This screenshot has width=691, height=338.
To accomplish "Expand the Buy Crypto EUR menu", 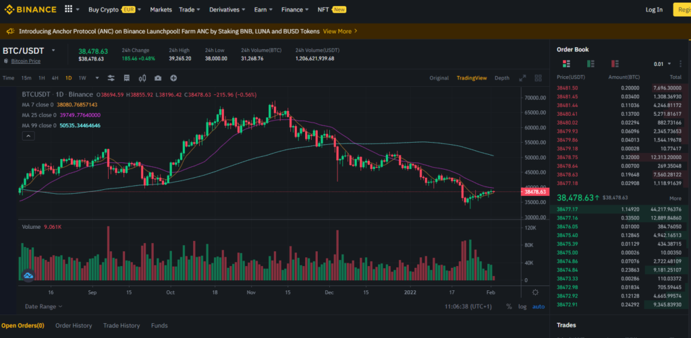I will click(115, 9).
